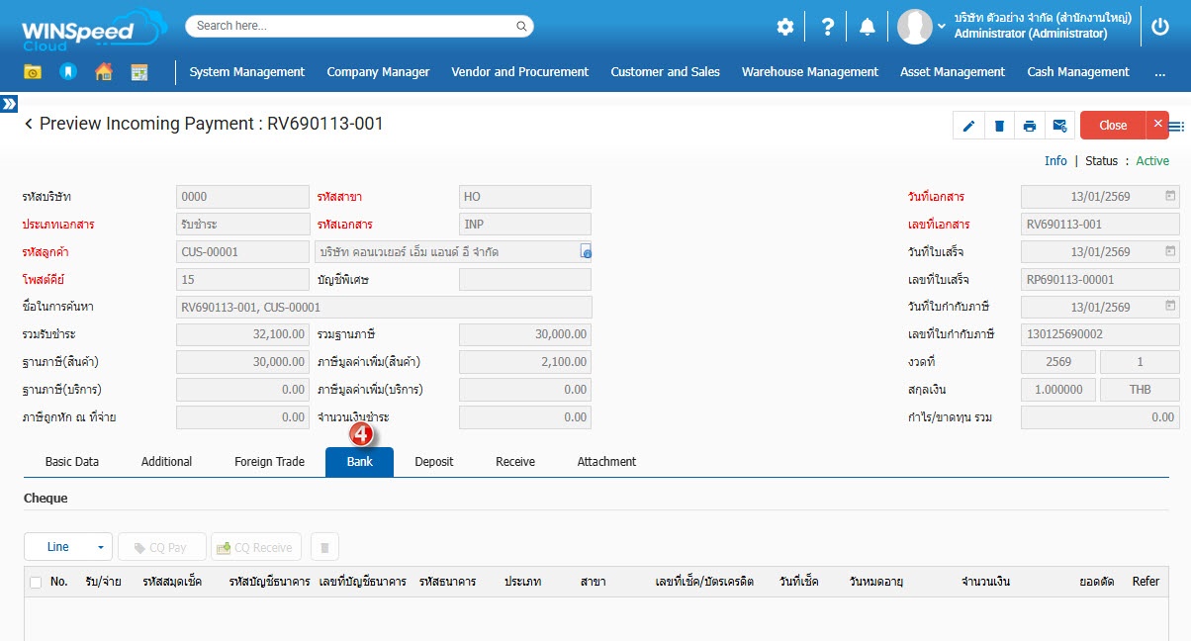
Task: Open notifications bell icon
Action: [868, 27]
